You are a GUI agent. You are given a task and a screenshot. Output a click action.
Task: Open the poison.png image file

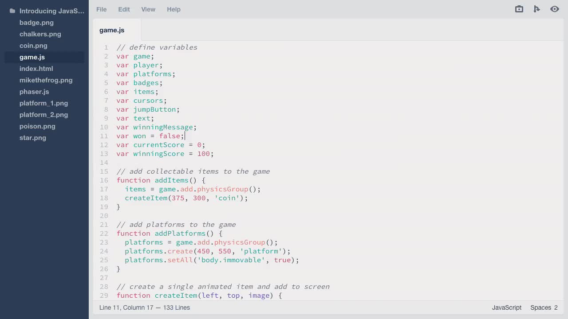pyautogui.click(x=37, y=126)
